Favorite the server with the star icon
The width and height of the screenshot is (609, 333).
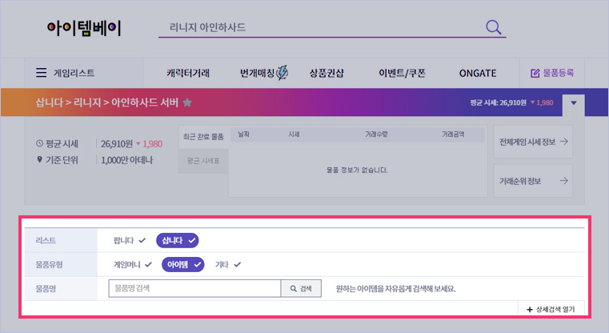pos(187,102)
